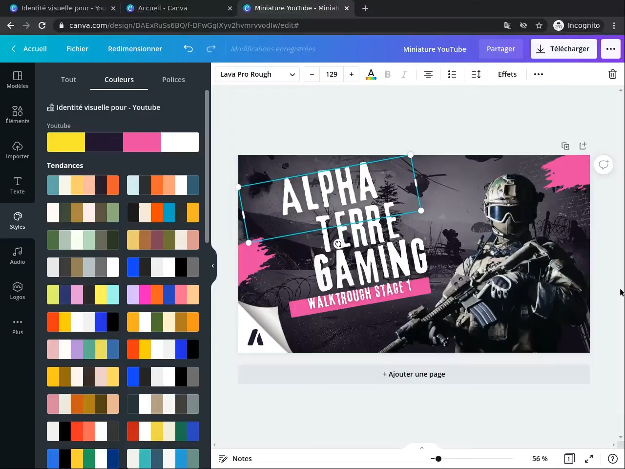
Task: Collapse the side panel with the arrow handle
Action: [x=213, y=266]
